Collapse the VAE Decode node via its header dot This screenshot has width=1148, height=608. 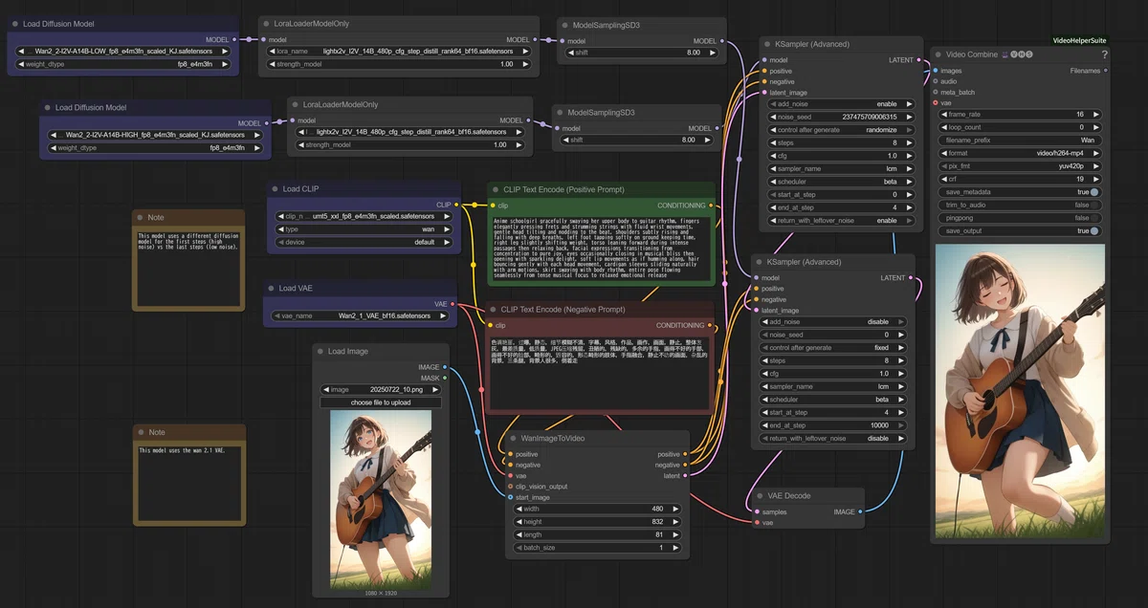click(x=753, y=497)
